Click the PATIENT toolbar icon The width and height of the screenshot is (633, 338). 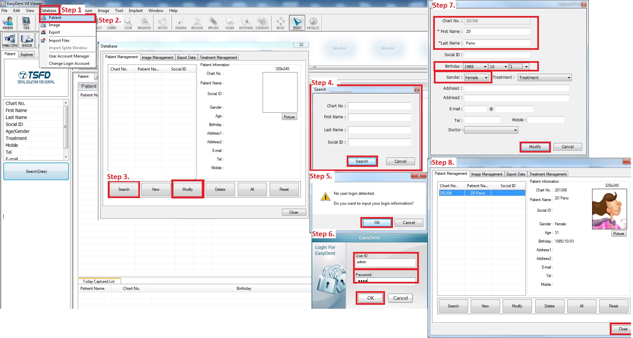click(x=8, y=23)
